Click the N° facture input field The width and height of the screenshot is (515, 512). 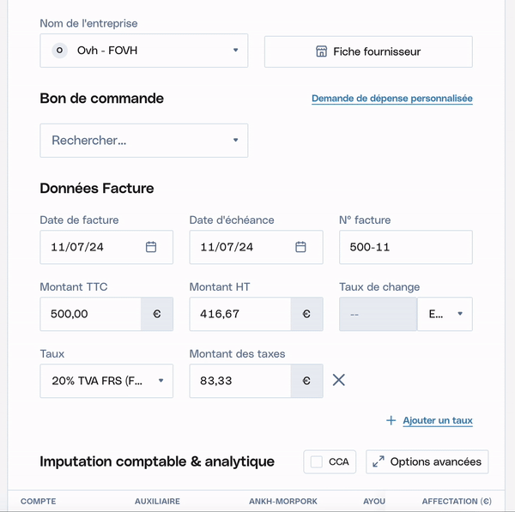tap(405, 247)
